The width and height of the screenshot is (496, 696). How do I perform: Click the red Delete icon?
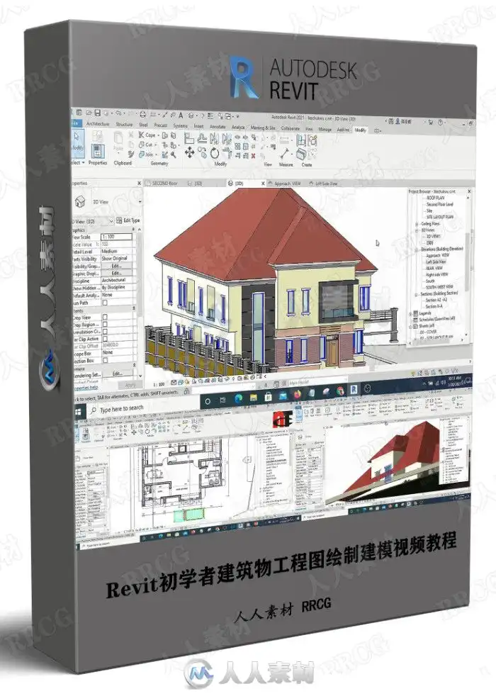[x=254, y=155]
